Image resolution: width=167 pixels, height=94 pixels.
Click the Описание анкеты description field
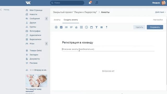click(108, 49)
